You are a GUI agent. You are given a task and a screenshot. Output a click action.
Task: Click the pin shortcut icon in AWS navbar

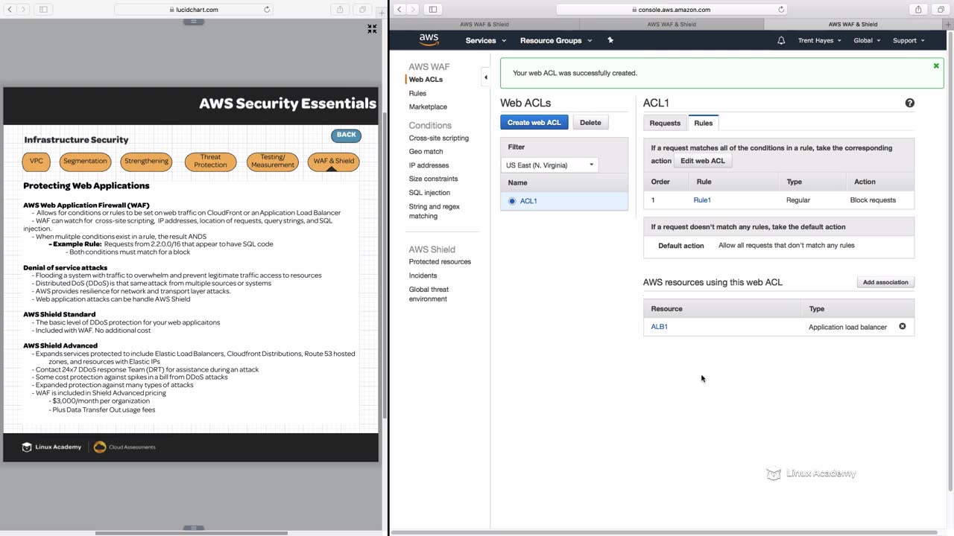pyautogui.click(x=610, y=40)
